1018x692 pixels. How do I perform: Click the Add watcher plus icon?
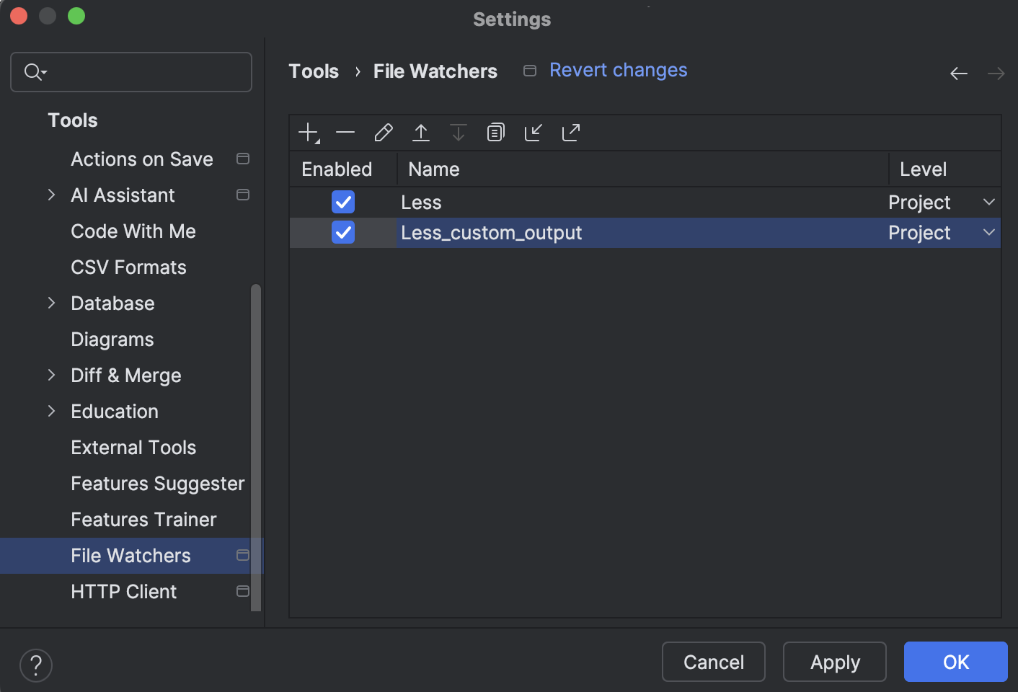(x=309, y=132)
